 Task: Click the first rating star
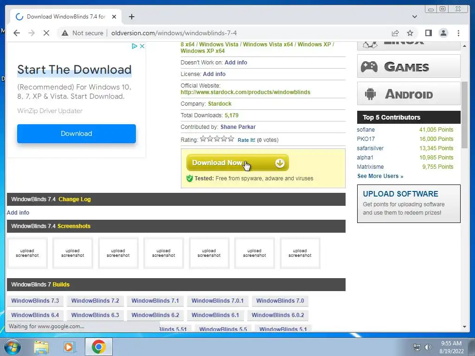(203, 139)
